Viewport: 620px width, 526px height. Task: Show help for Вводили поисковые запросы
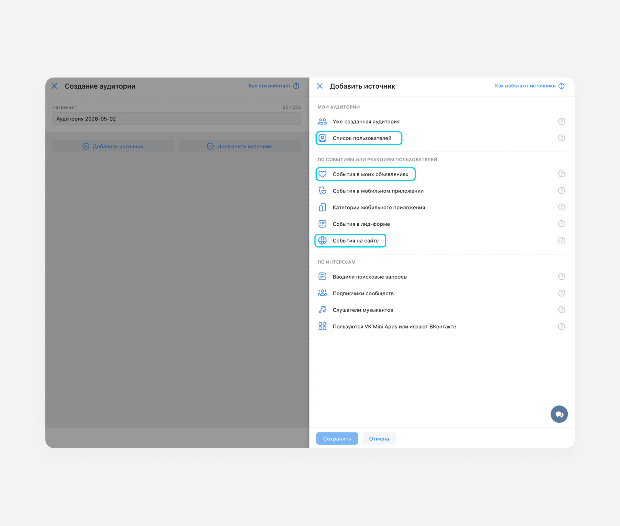pyautogui.click(x=562, y=277)
